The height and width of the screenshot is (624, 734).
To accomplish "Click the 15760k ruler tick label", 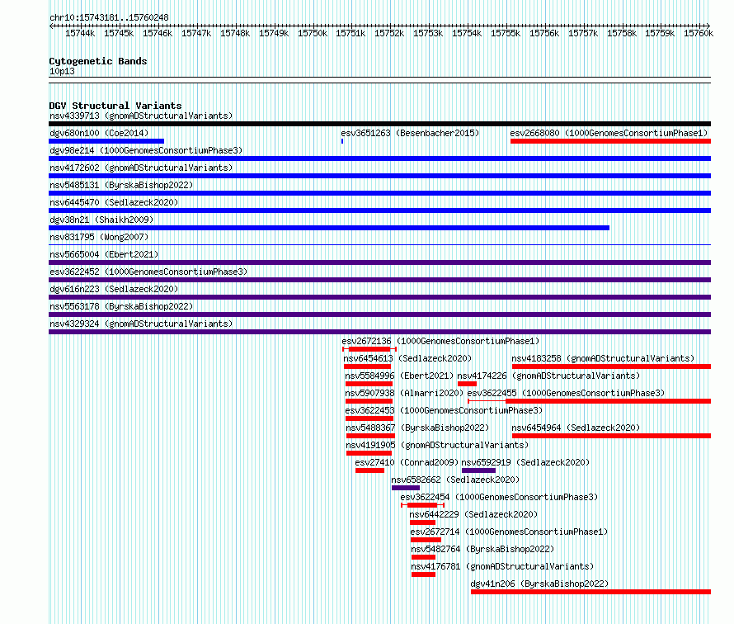I will 699,34.
